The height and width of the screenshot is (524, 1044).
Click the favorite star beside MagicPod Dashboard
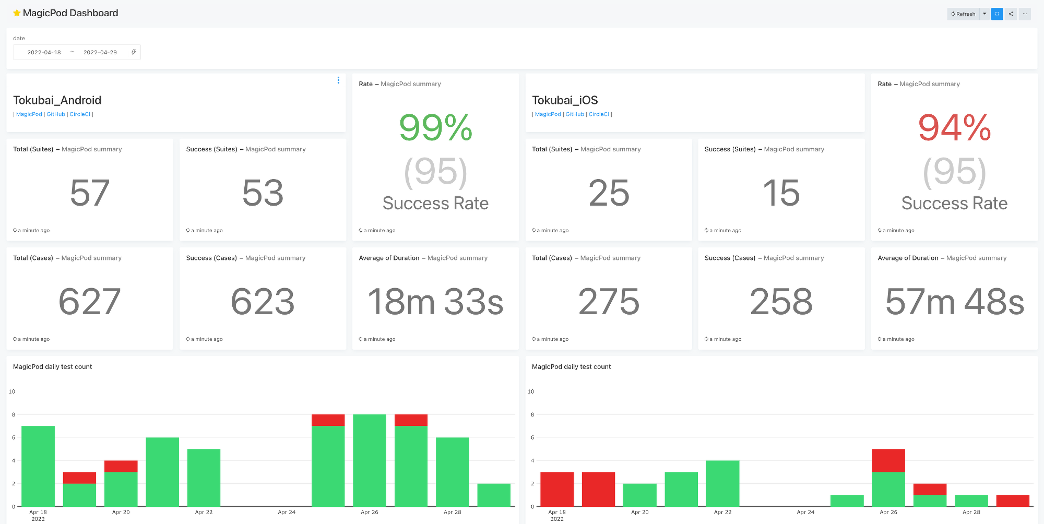pyautogui.click(x=17, y=13)
